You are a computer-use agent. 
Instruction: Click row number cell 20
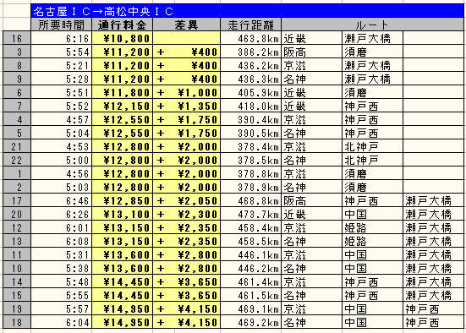coord(17,214)
